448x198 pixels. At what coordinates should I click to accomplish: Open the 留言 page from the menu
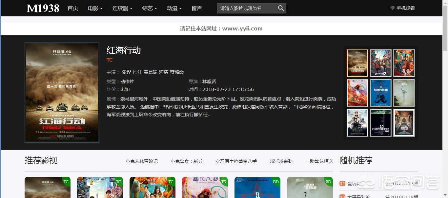pos(196,8)
